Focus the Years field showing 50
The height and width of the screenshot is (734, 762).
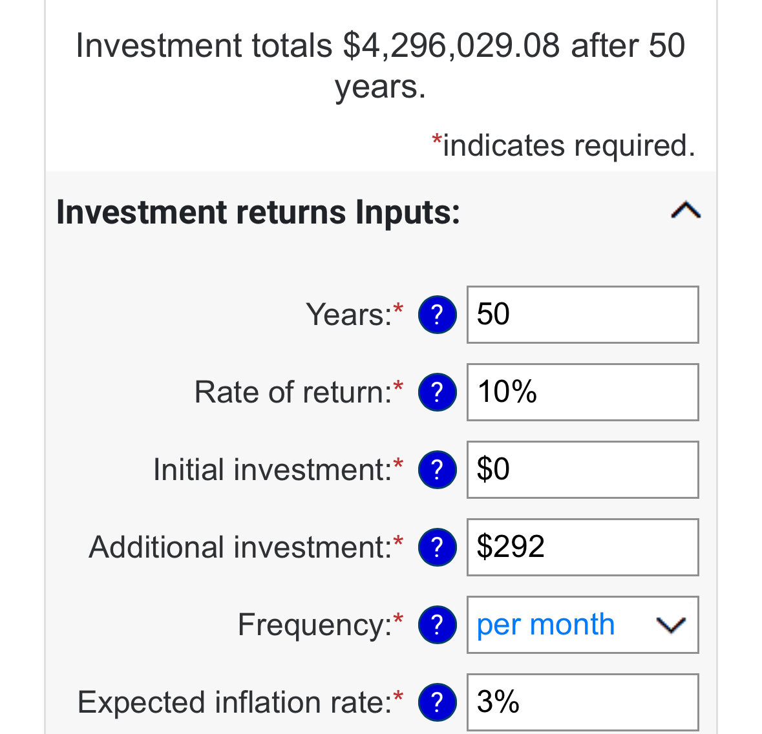(582, 315)
